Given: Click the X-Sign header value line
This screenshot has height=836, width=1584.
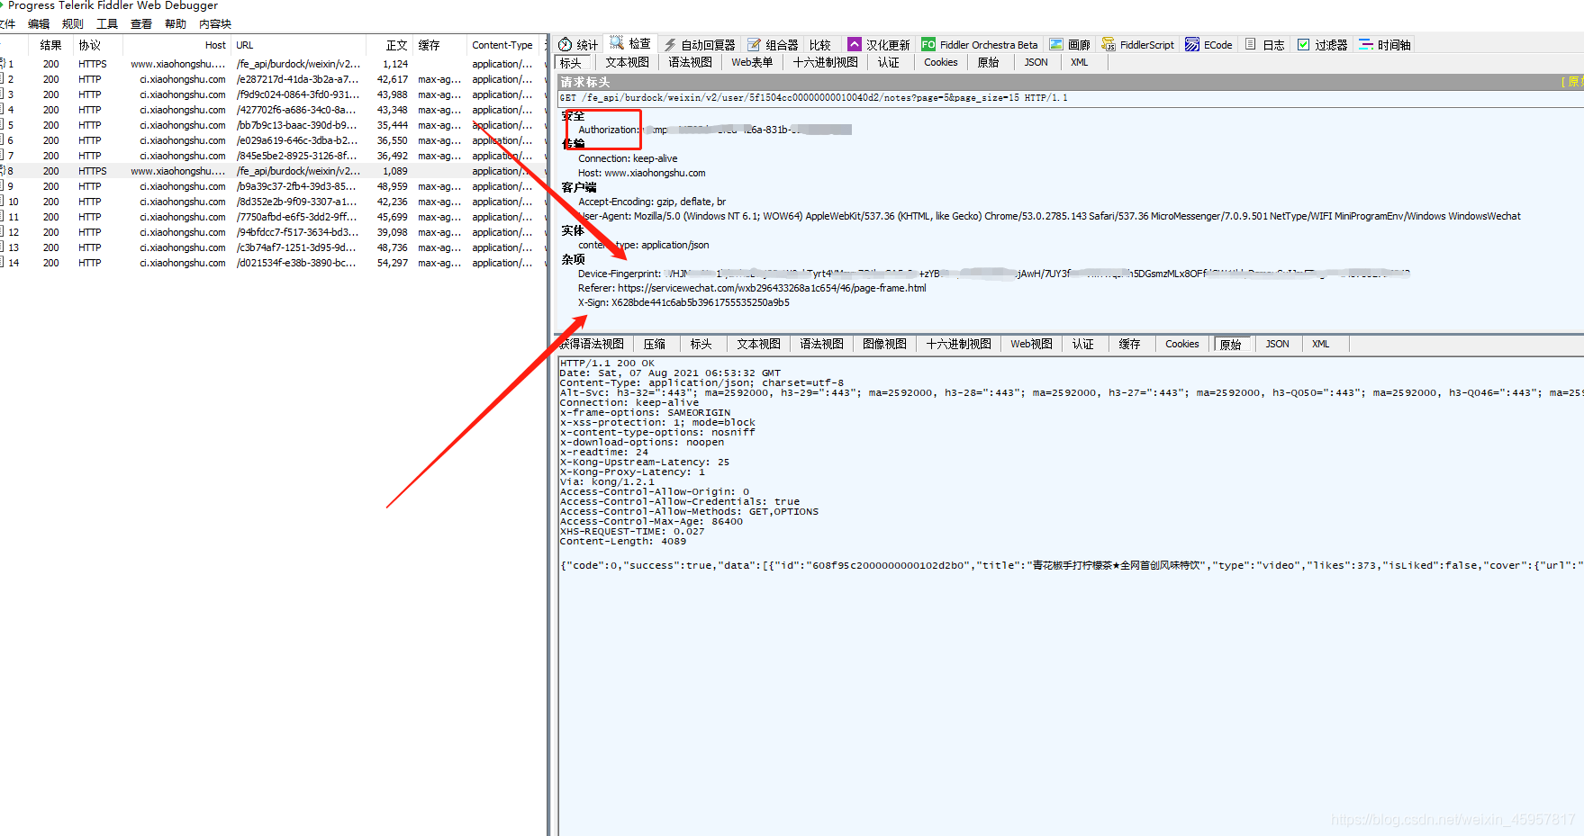Looking at the screenshot, I should pos(683,302).
